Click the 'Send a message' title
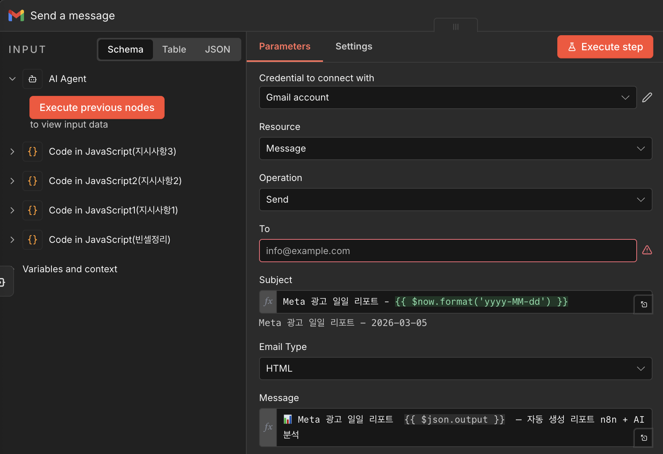Viewport: 663px width, 454px height. [73, 15]
